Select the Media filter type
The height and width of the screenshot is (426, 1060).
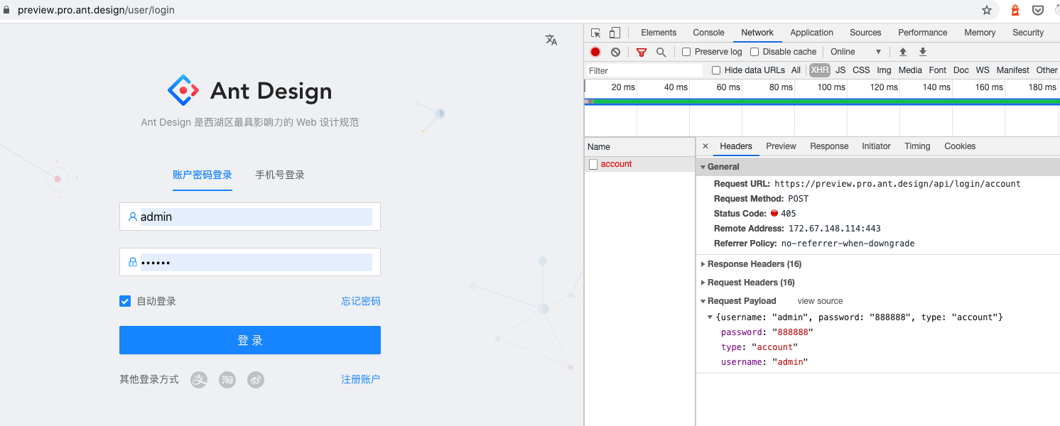[910, 70]
